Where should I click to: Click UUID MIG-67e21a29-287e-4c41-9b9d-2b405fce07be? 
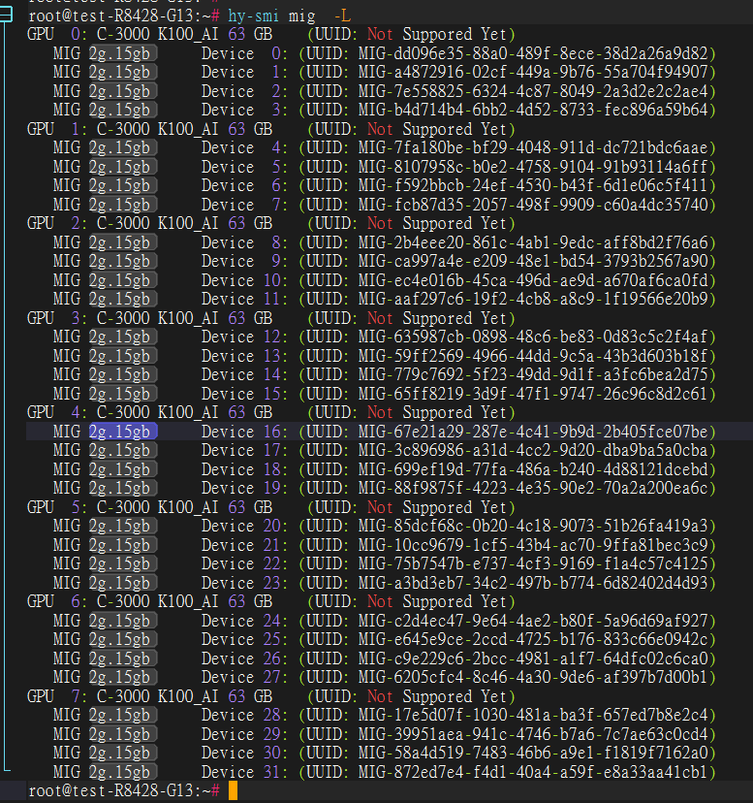(x=533, y=432)
